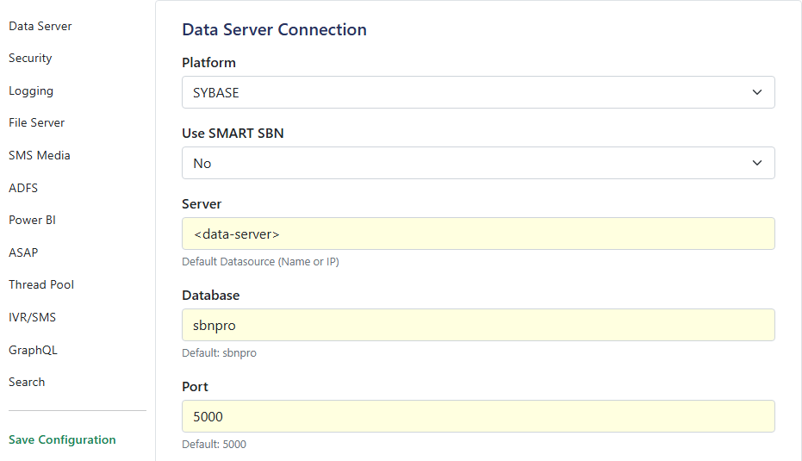Expand the Use SMART SBN dropdown
This screenshot has height=461, width=802.
coord(478,163)
